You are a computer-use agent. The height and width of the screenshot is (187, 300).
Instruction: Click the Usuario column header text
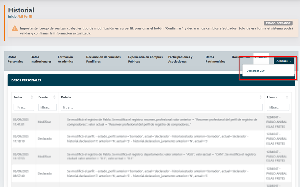tap(273, 97)
